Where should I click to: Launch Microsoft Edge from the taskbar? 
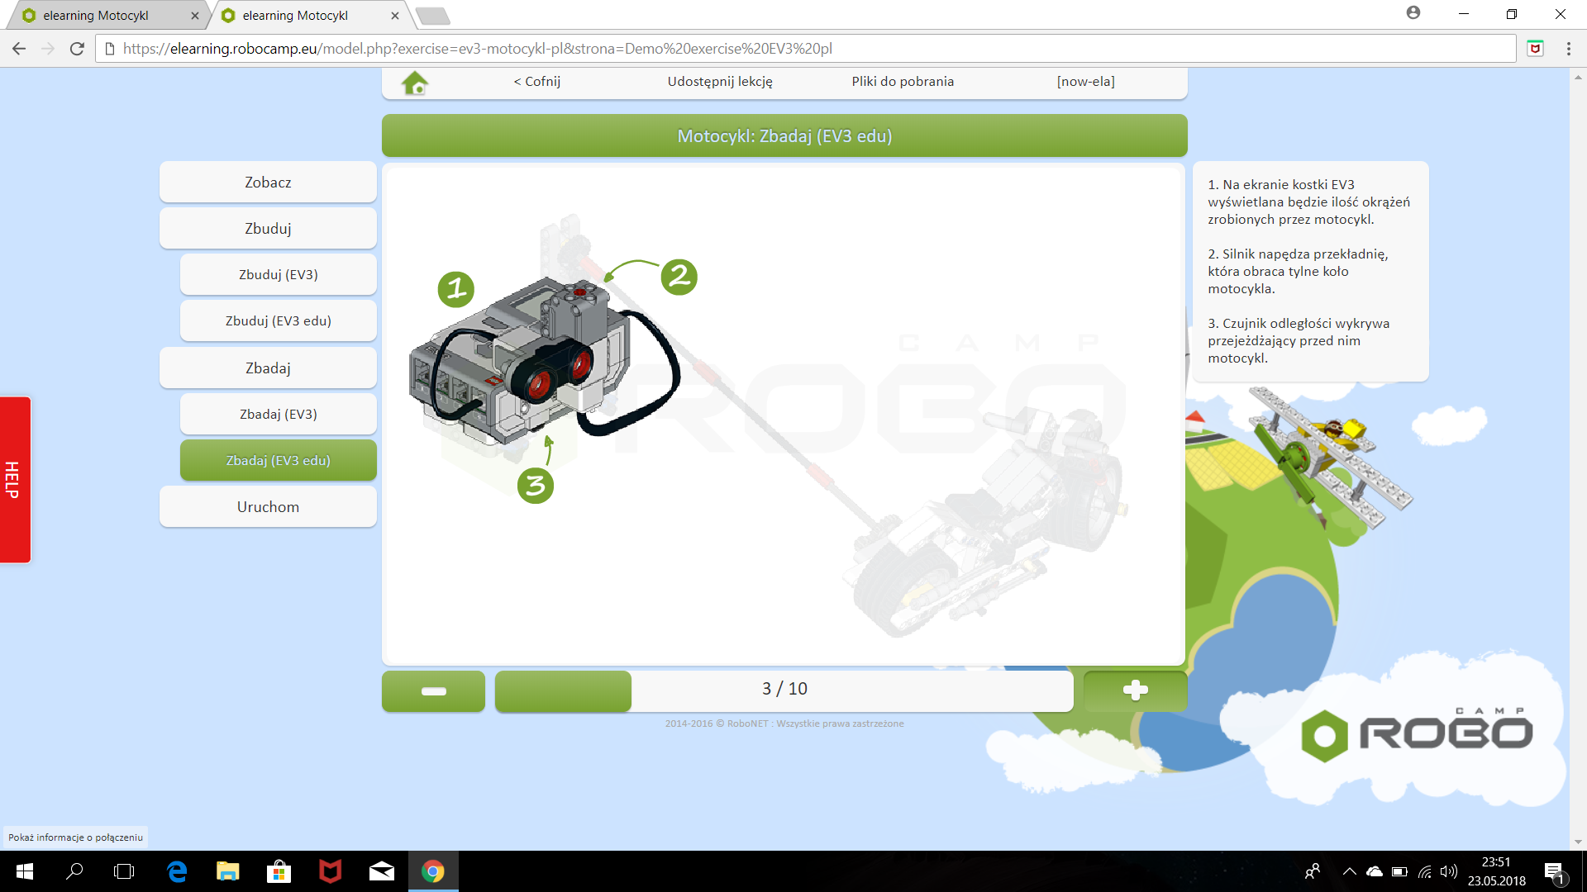[x=177, y=871]
